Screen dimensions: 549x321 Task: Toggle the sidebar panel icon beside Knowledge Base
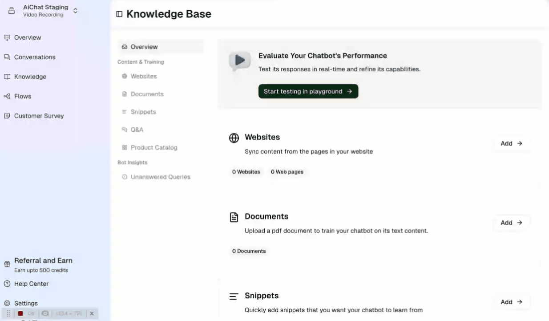tap(119, 14)
